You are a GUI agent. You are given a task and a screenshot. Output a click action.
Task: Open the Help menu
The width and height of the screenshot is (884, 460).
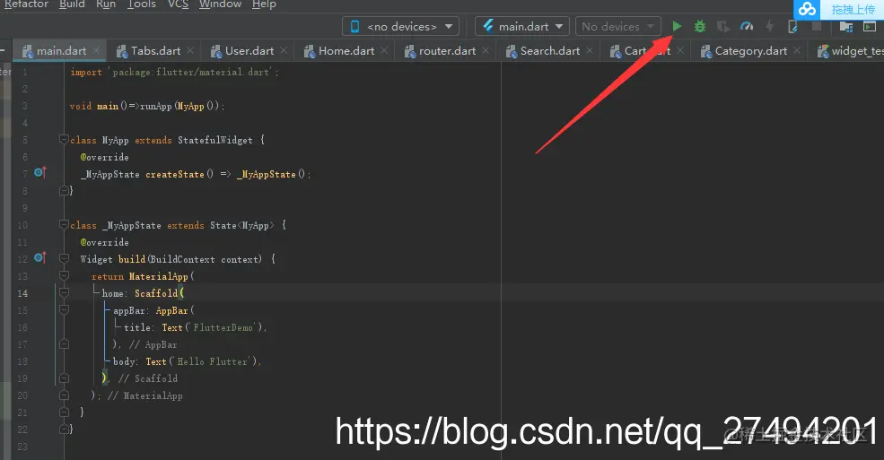tap(264, 4)
